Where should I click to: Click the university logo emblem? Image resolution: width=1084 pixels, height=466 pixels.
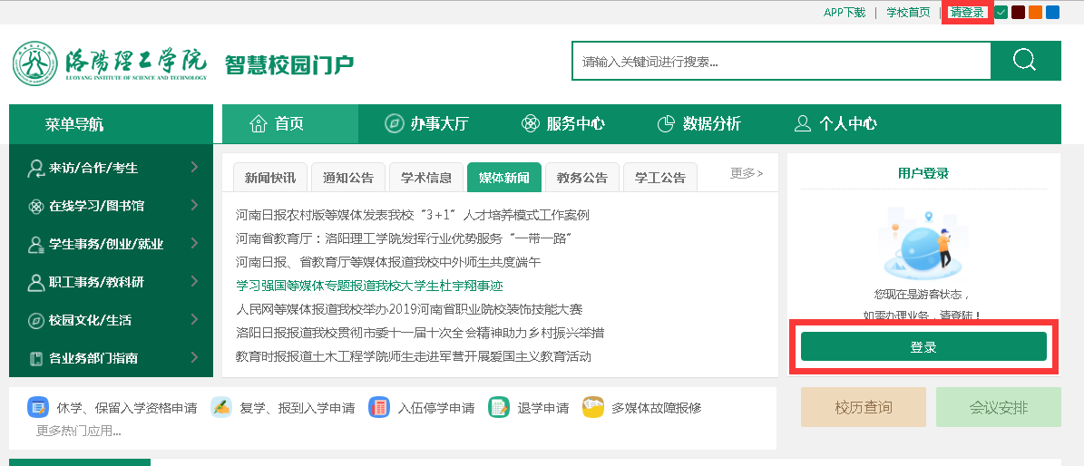34,63
